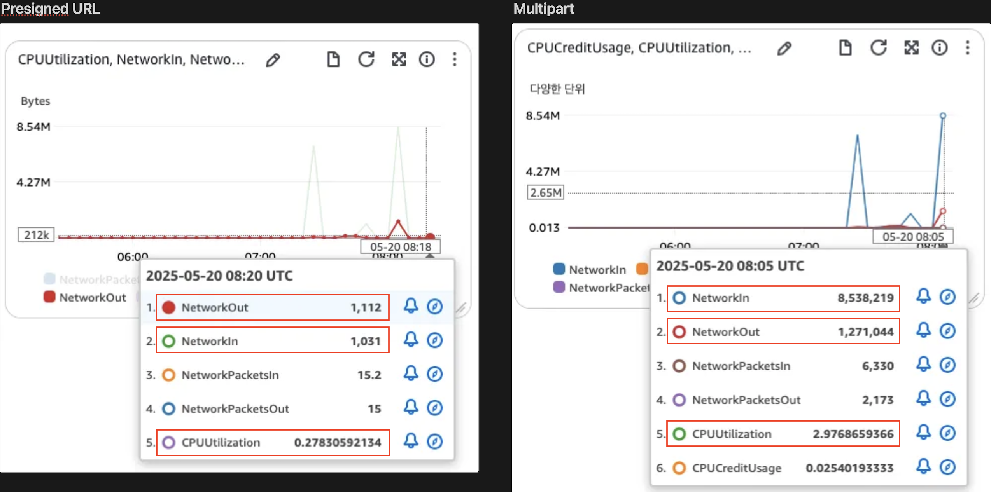Open metrics explorer for NetworkPacketsOut 2,173
This screenshot has width=991, height=492.
pyautogui.click(x=948, y=399)
